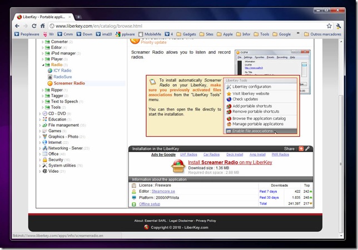Screen dimensions: 358x250
Task: Open the Apple bookmarks folder
Action: tap(225, 34)
